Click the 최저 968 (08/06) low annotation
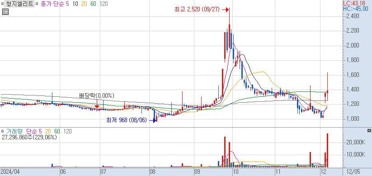The height and width of the screenshot is (176, 372). click(127, 120)
